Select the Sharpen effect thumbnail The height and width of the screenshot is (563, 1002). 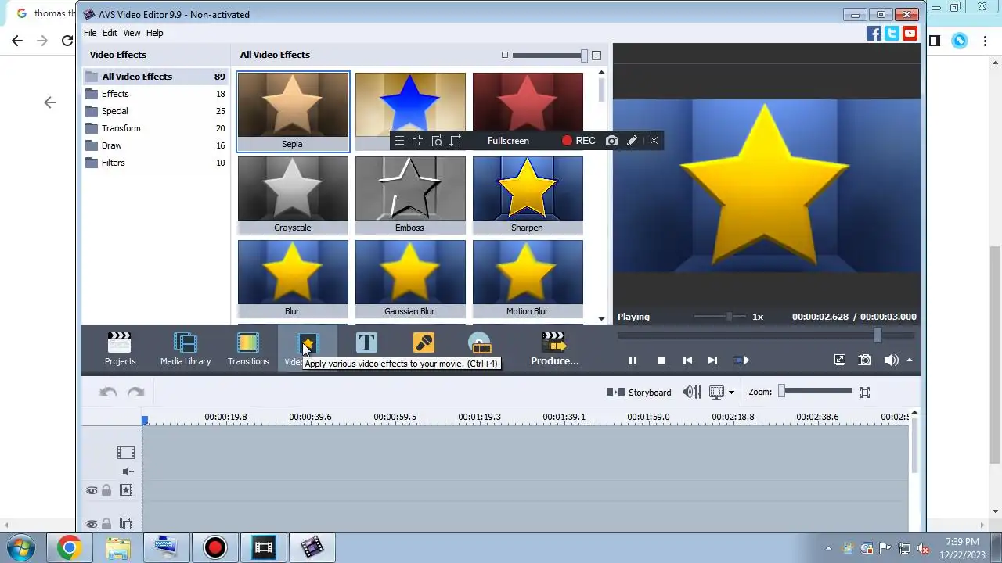click(528, 195)
